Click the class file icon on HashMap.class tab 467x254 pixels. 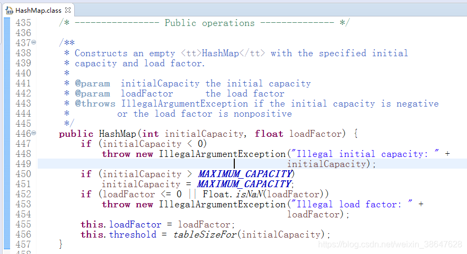[9, 11]
